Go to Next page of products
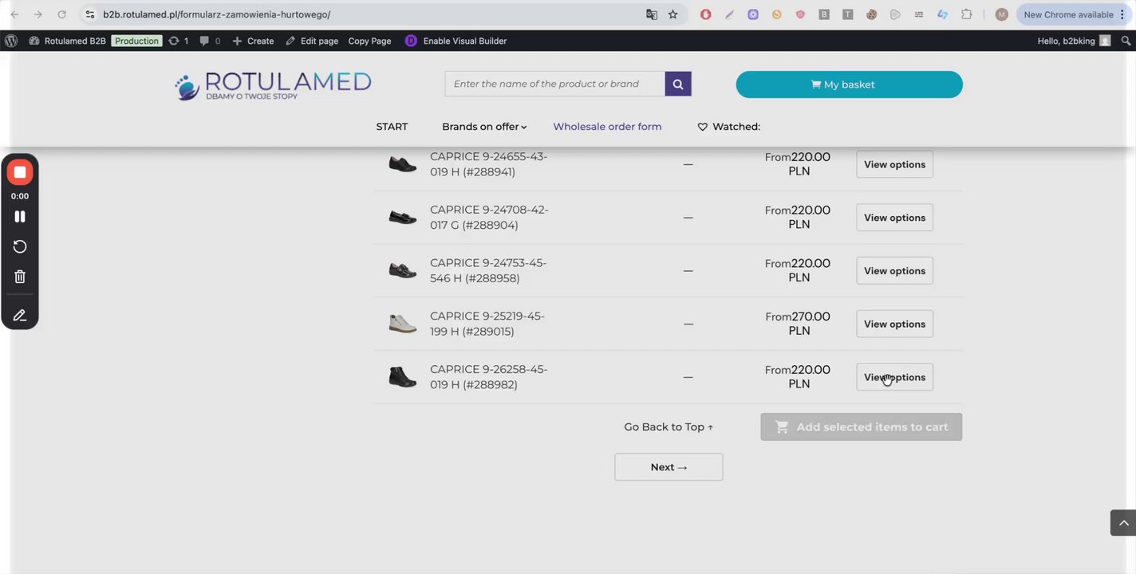The height and width of the screenshot is (574, 1136). pyautogui.click(x=669, y=467)
